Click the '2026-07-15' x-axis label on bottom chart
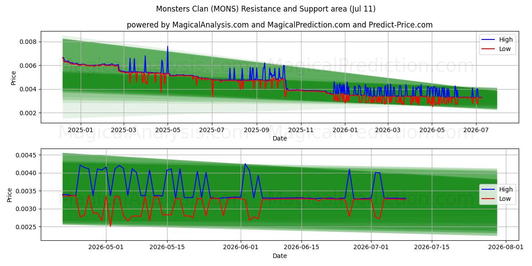Screen dimensions: 532x266 pyautogui.click(x=432, y=247)
